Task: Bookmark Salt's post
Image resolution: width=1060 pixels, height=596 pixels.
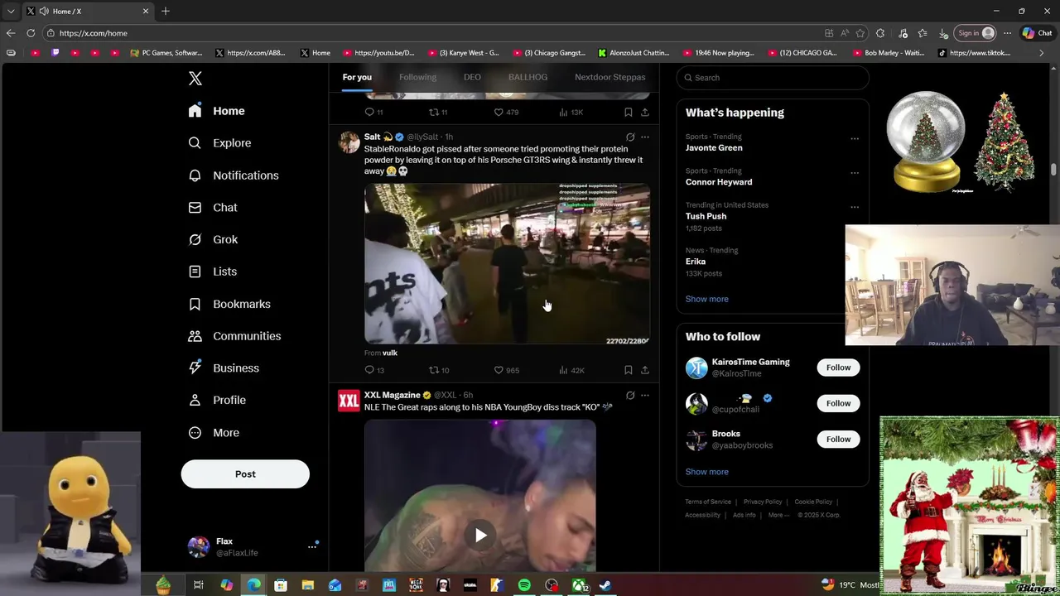Action: pyautogui.click(x=629, y=370)
